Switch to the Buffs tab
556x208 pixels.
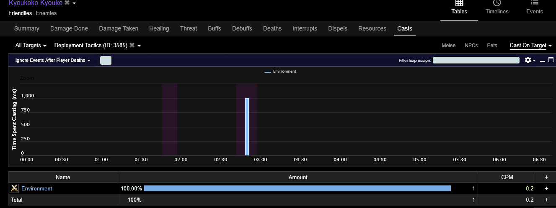215,28
